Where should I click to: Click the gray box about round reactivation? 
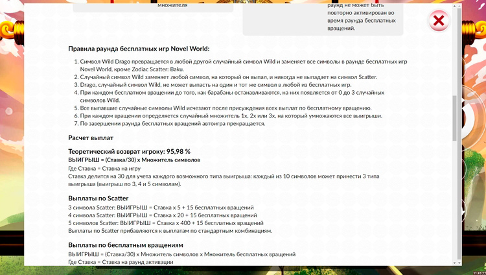point(323,16)
